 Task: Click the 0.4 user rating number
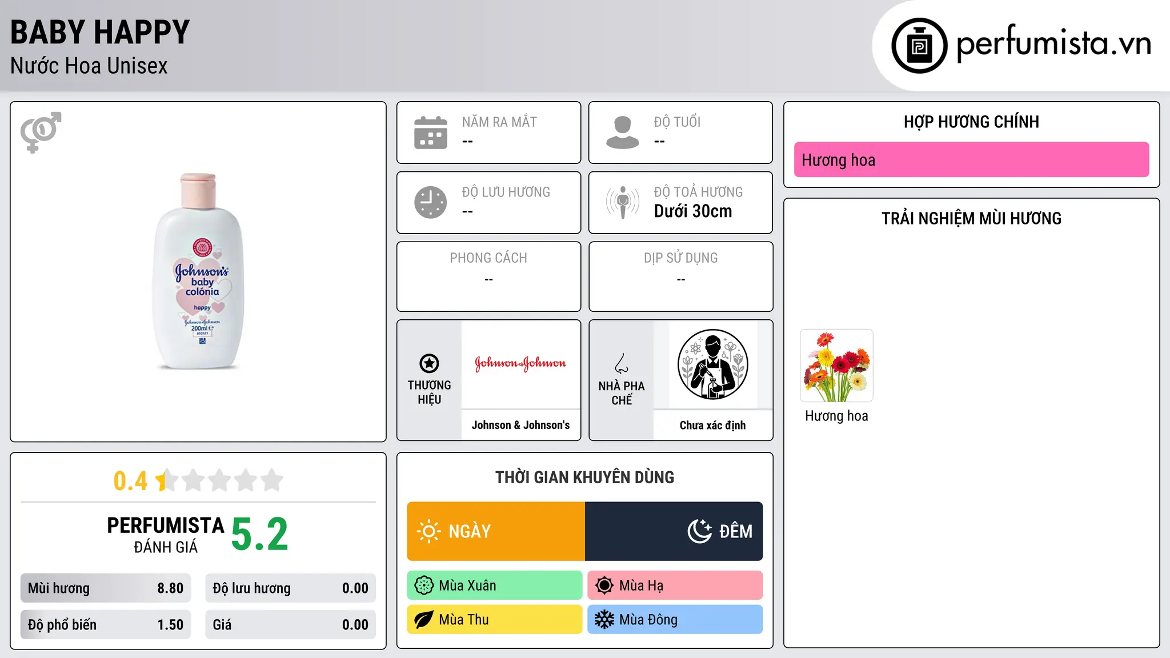130,481
